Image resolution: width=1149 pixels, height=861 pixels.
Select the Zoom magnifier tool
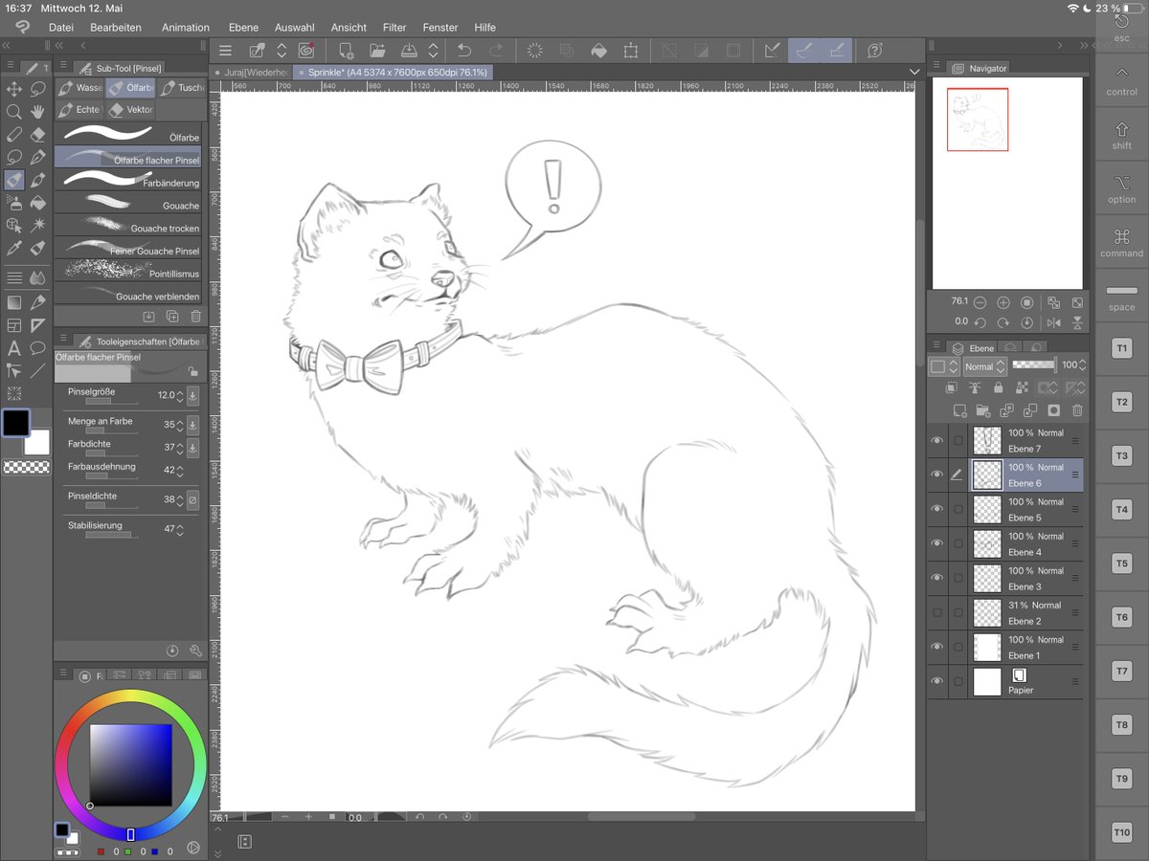pos(14,112)
